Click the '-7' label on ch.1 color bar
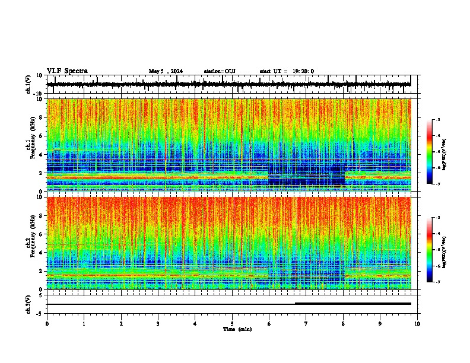This screenshot has width=470, height=363. tap(437, 184)
